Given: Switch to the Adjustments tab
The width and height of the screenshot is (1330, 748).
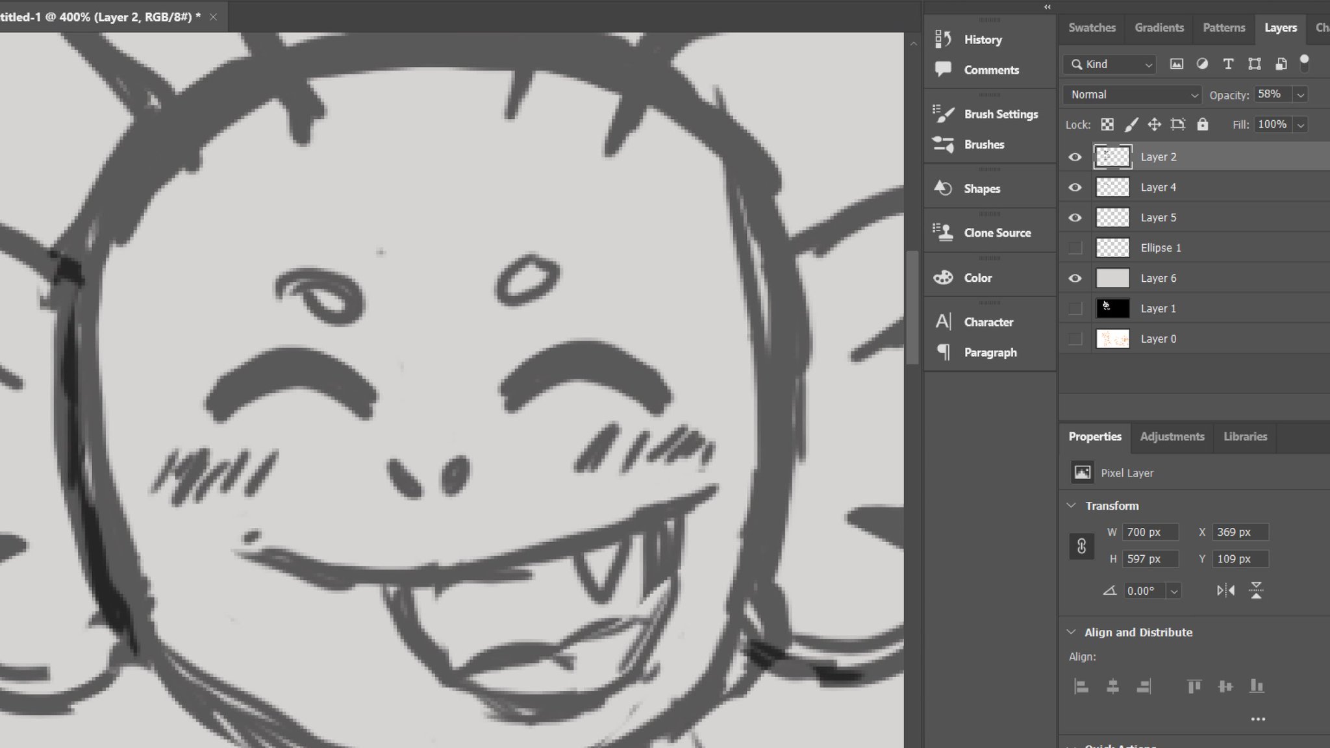Looking at the screenshot, I should pyautogui.click(x=1172, y=436).
